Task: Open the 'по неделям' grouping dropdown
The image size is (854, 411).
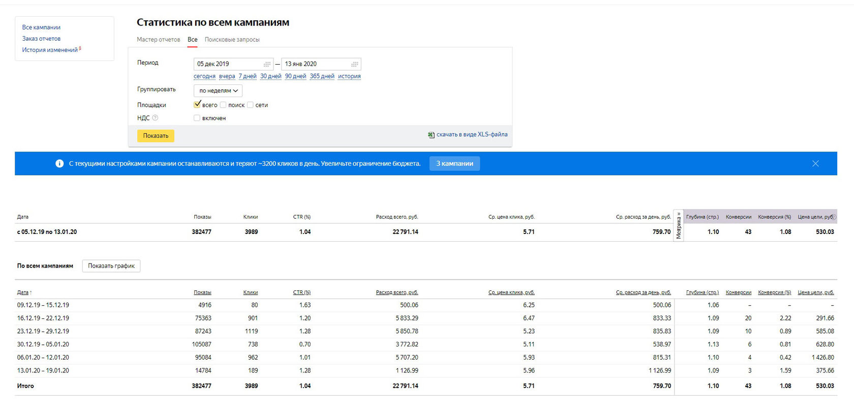Action: click(218, 91)
